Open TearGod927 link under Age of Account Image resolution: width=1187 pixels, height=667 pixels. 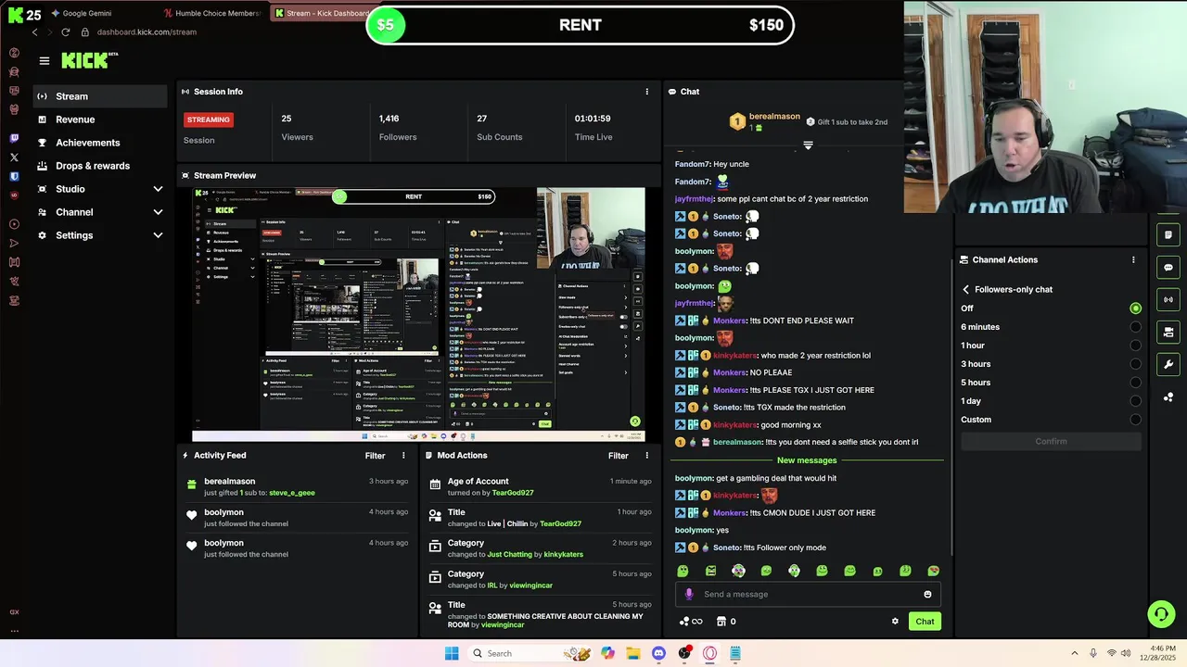click(x=513, y=493)
